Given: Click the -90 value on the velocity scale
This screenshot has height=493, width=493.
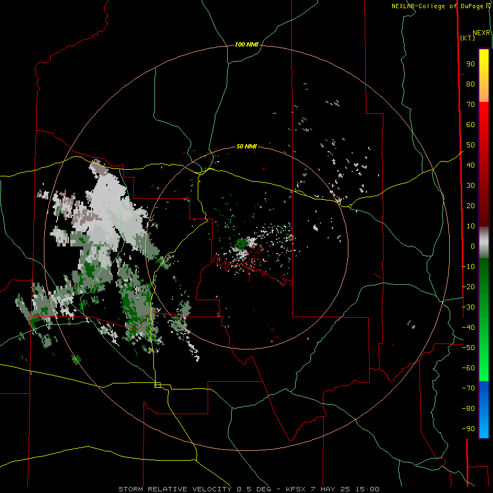Looking at the screenshot, I should (468, 429).
